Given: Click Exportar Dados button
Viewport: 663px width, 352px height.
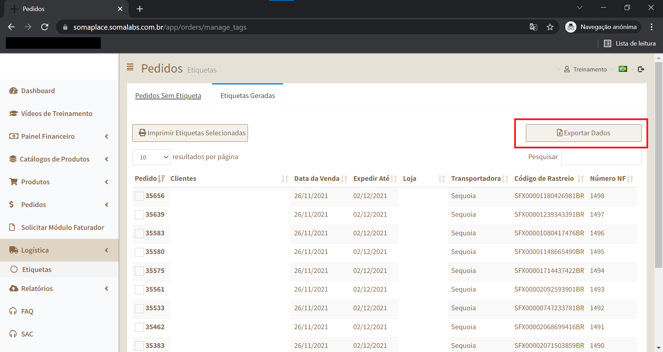Looking at the screenshot, I should [x=583, y=133].
